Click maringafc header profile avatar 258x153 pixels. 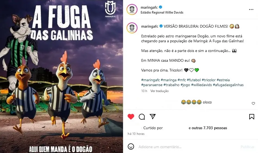(x=132, y=9)
